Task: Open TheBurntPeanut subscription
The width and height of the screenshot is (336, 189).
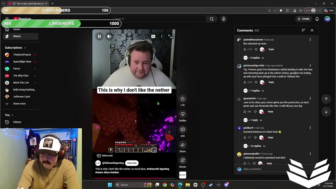Action: coord(21,55)
